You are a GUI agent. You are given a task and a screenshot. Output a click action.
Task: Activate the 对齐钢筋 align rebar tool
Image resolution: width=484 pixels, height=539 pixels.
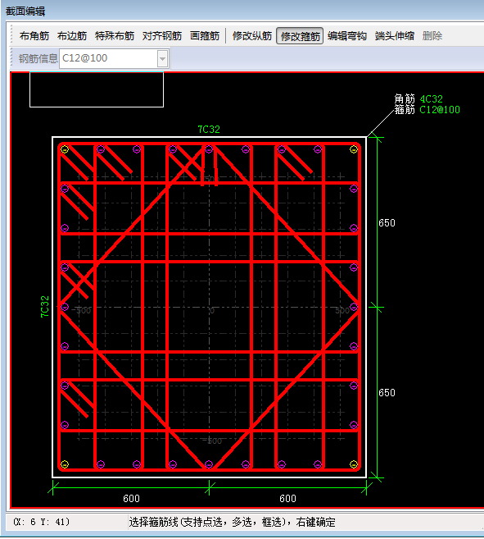[162, 36]
